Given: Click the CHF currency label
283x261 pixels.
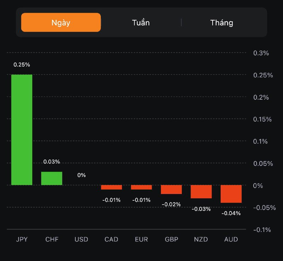Looking at the screenshot, I should coord(52,239).
